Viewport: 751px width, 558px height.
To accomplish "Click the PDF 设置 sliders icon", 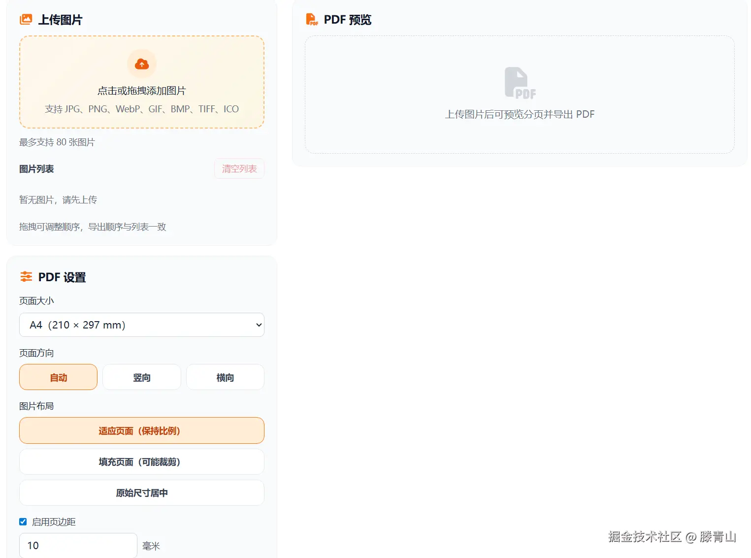I will 26,276.
